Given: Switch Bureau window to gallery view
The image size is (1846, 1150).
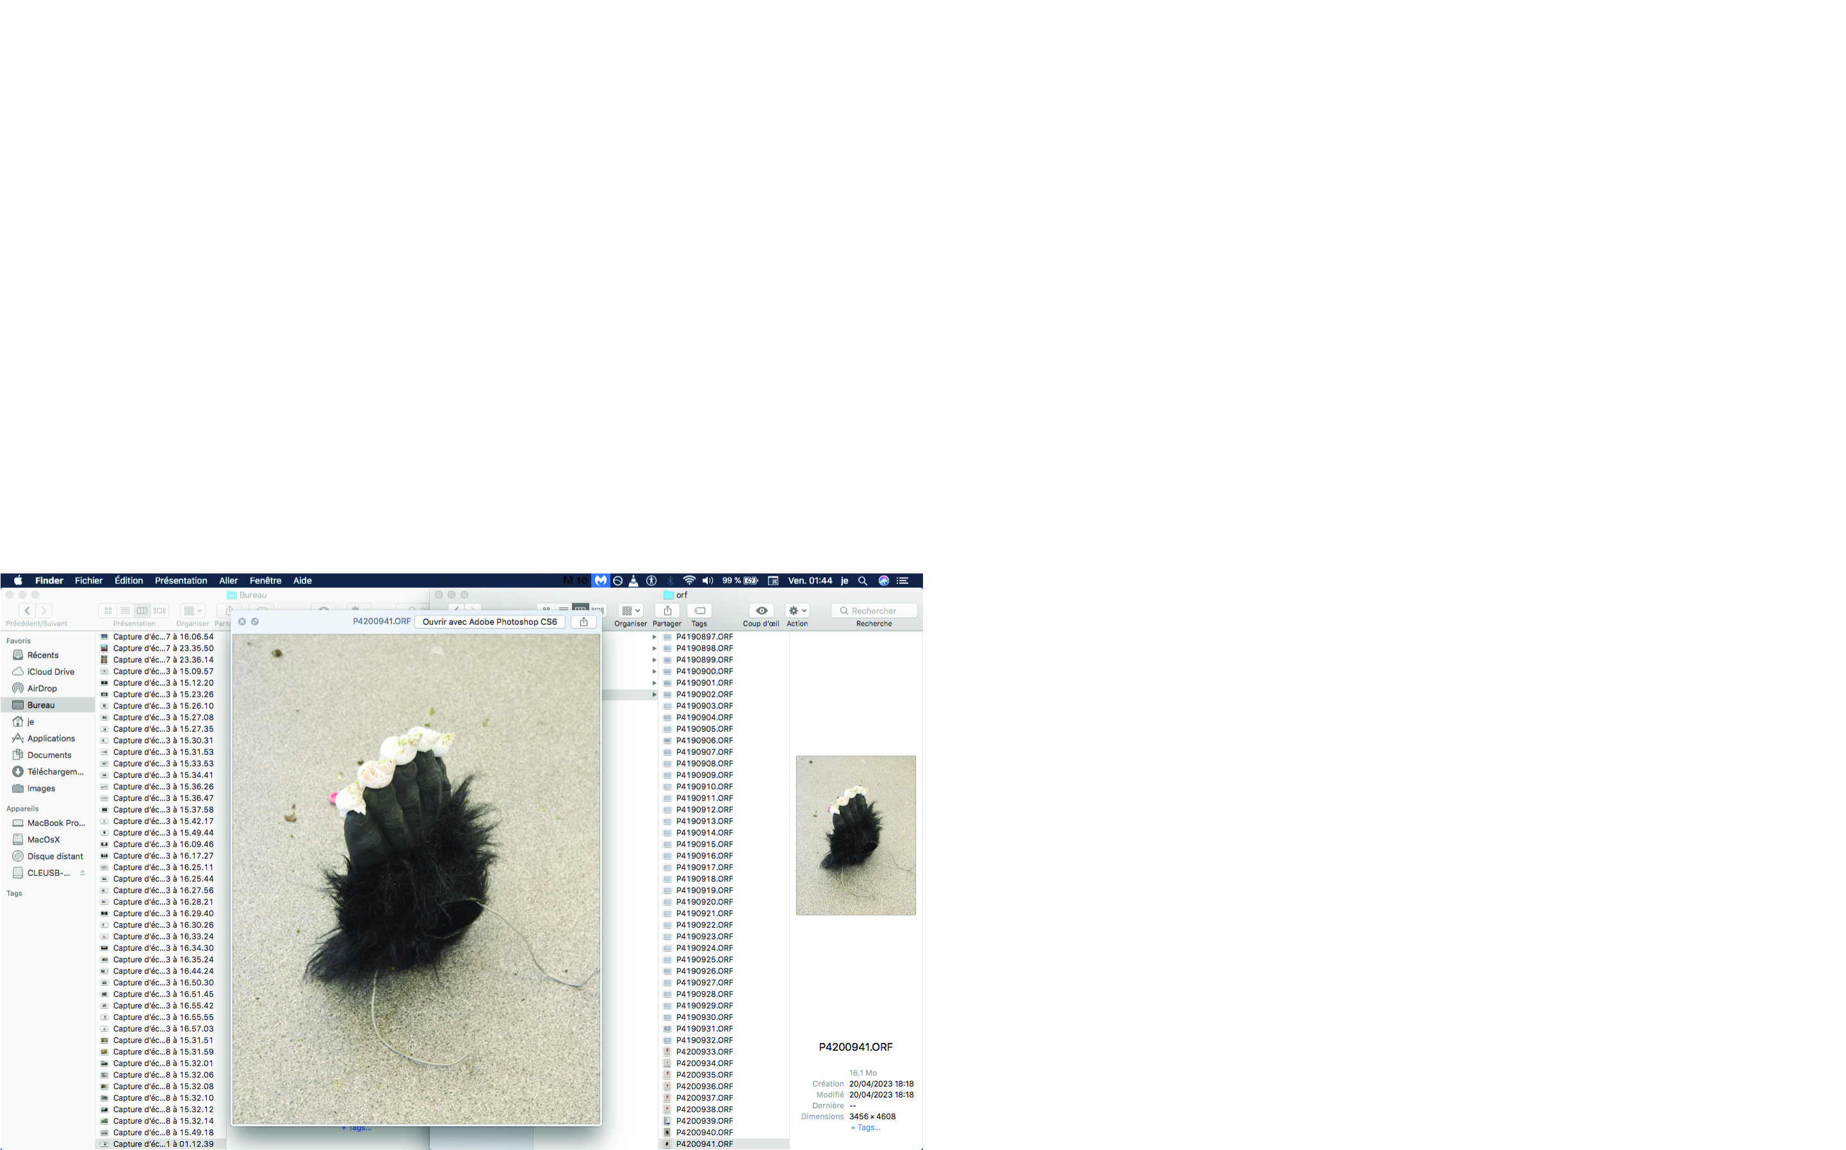Looking at the screenshot, I should (159, 611).
